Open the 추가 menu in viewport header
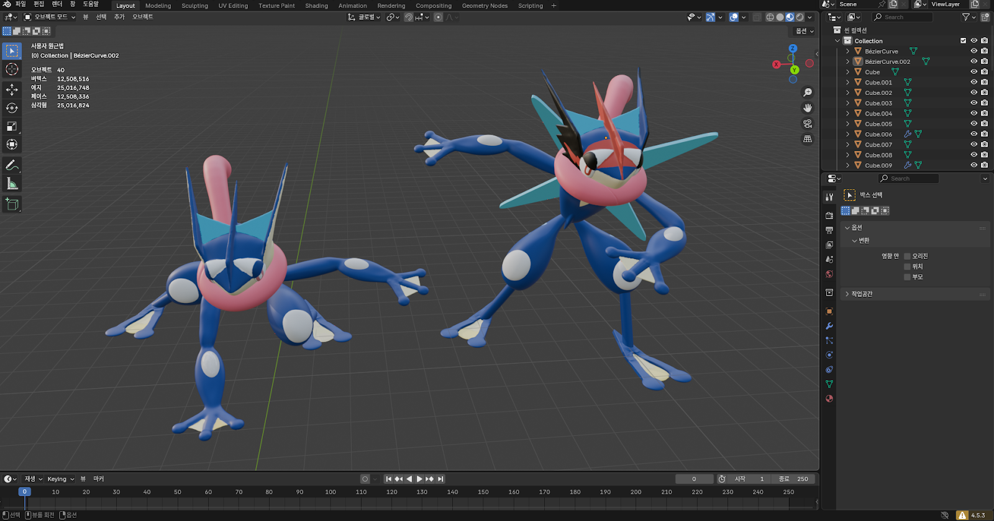This screenshot has height=521, width=994. [x=119, y=17]
